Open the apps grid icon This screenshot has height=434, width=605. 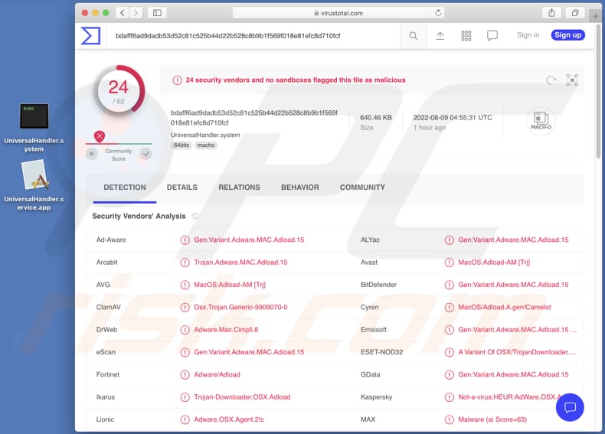[466, 36]
